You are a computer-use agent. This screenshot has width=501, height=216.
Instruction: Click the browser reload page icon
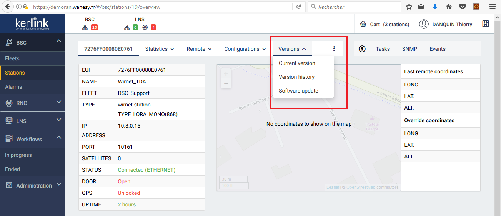(298, 7)
